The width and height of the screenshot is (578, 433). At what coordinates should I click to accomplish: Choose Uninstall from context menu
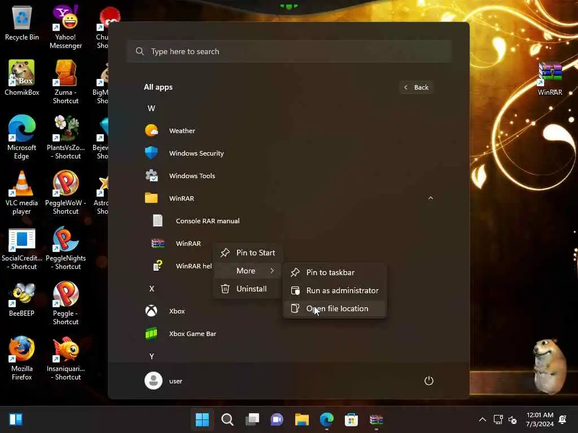click(x=248, y=289)
